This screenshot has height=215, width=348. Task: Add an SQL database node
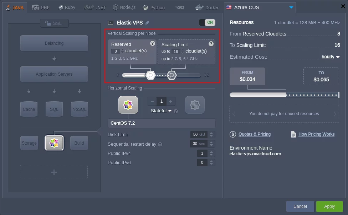pyautogui.click(x=54, y=109)
